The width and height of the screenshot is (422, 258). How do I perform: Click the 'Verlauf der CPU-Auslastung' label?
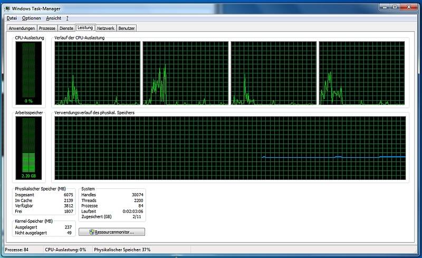(x=80, y=37)
